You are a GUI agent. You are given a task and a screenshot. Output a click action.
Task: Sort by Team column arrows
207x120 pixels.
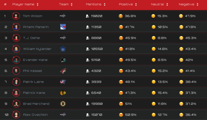tap(71, 4)
